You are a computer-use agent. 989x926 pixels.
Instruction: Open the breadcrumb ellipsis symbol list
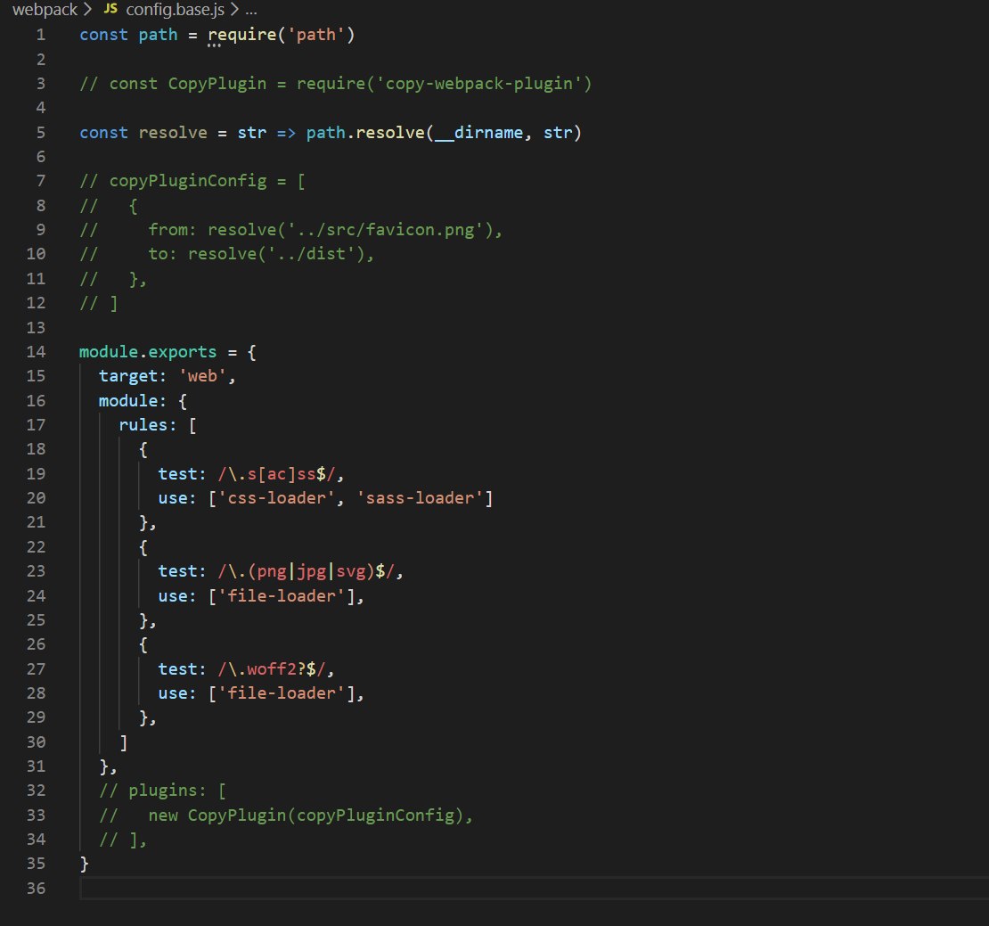point(251,10)
